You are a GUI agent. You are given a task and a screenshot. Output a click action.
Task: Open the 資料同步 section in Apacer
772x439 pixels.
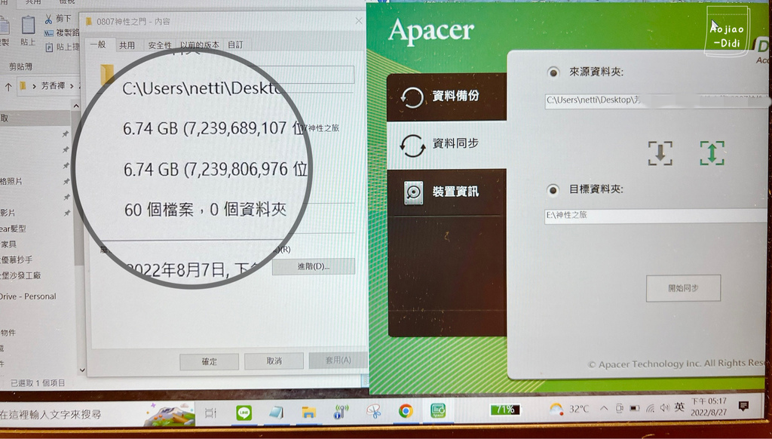pos(446,144)
